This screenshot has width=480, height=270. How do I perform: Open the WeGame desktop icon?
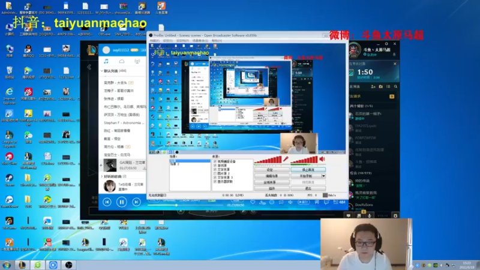coord(9,223)
